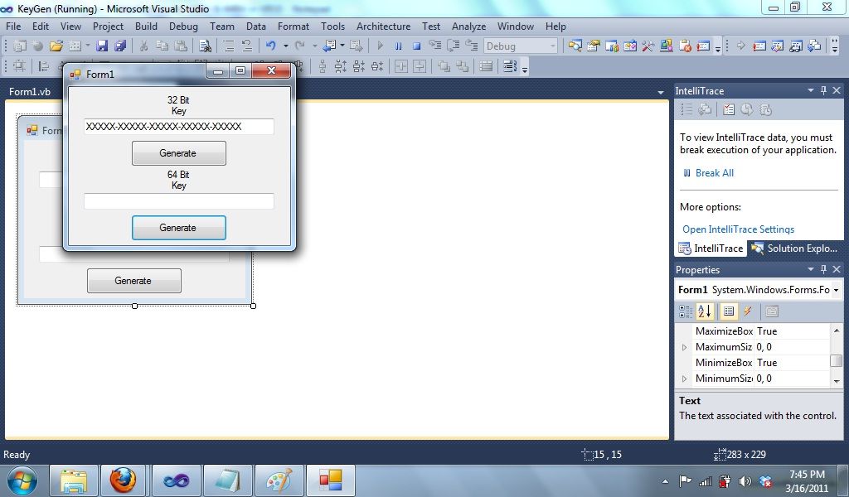Click the Start Debugging play icon
Screen dimensions: 849x497
380,46
